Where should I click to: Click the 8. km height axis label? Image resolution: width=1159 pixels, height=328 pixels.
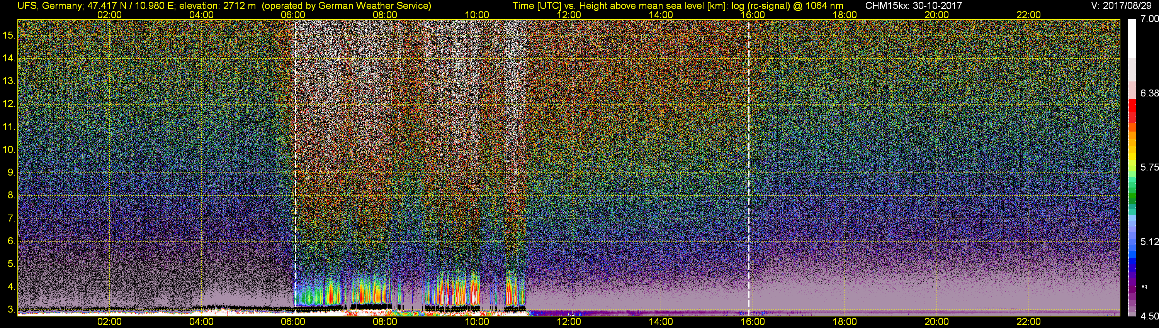(11, 196)
